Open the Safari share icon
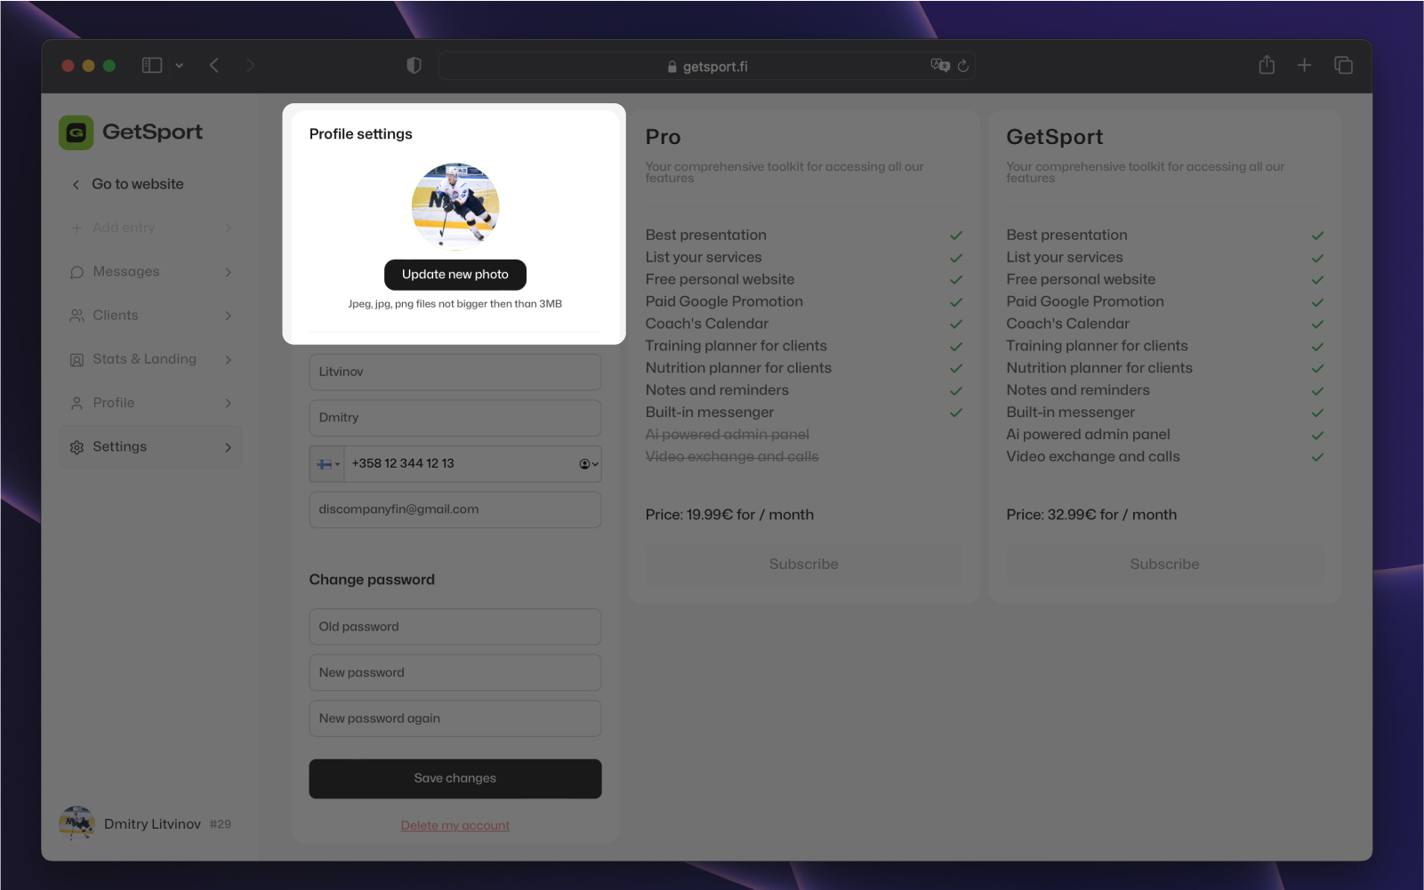 (1267, 65)
